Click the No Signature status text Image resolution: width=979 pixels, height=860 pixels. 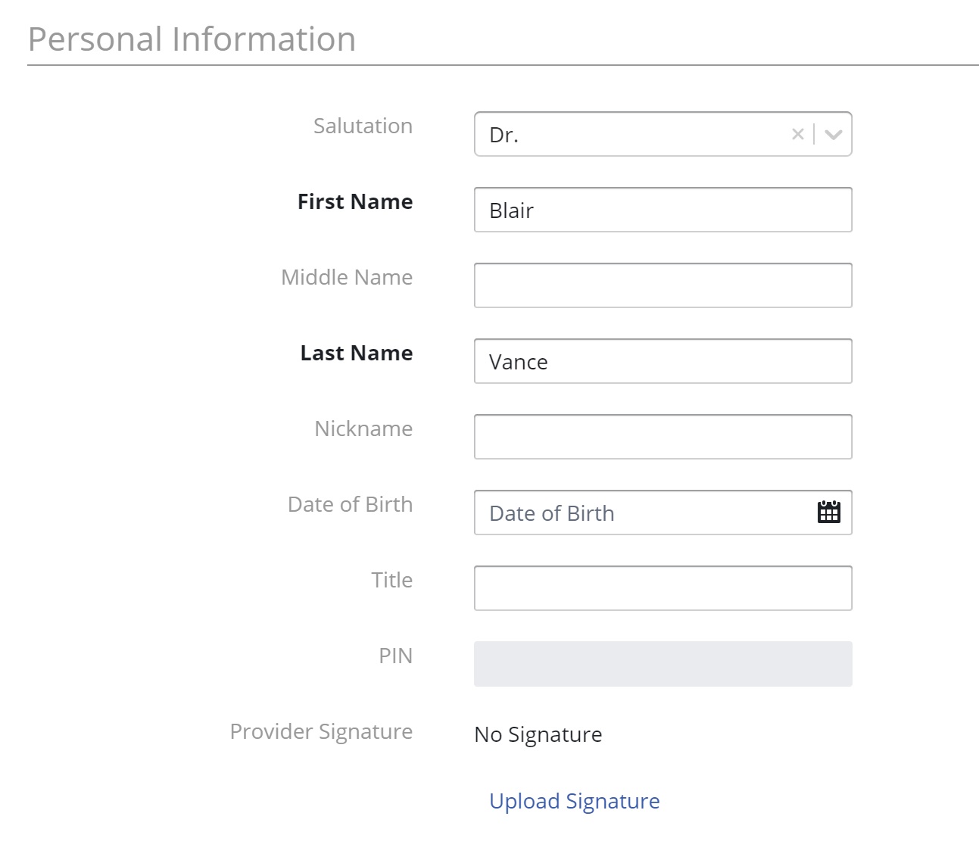(538, 734)
